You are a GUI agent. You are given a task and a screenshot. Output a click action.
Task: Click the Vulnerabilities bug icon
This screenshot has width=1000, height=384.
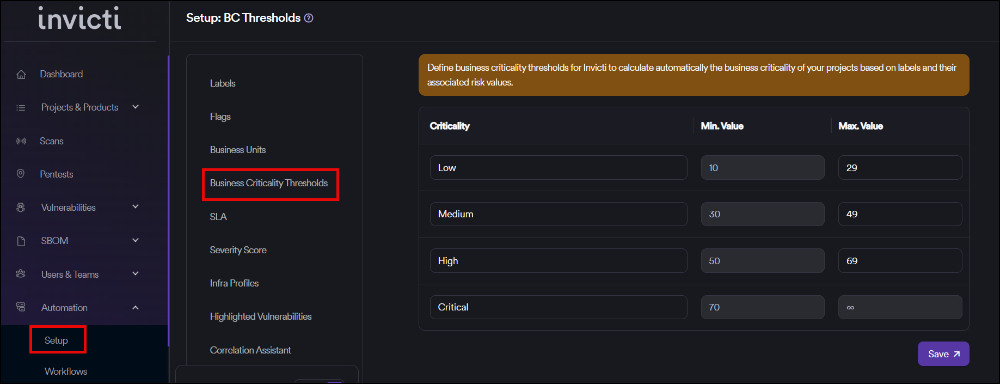(x=21, y=208)
